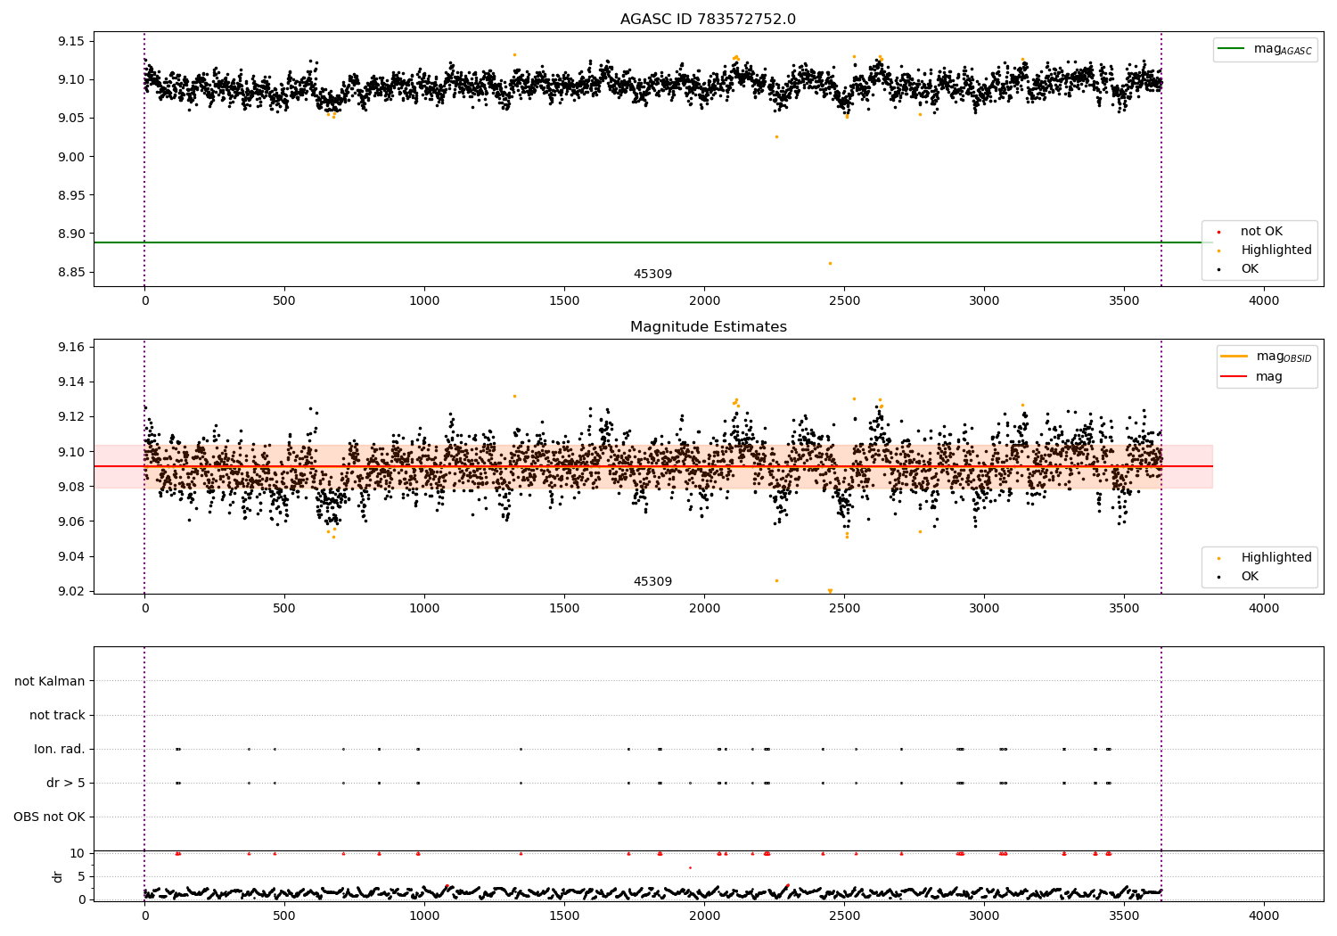Click the 5 tick on the dr axis
The image size is (1337, 936).
(81, 876)
